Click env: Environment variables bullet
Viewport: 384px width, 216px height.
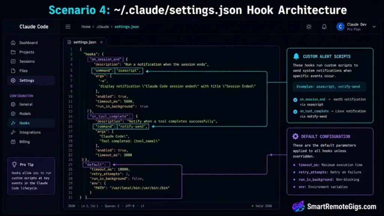tap(321, 187)
